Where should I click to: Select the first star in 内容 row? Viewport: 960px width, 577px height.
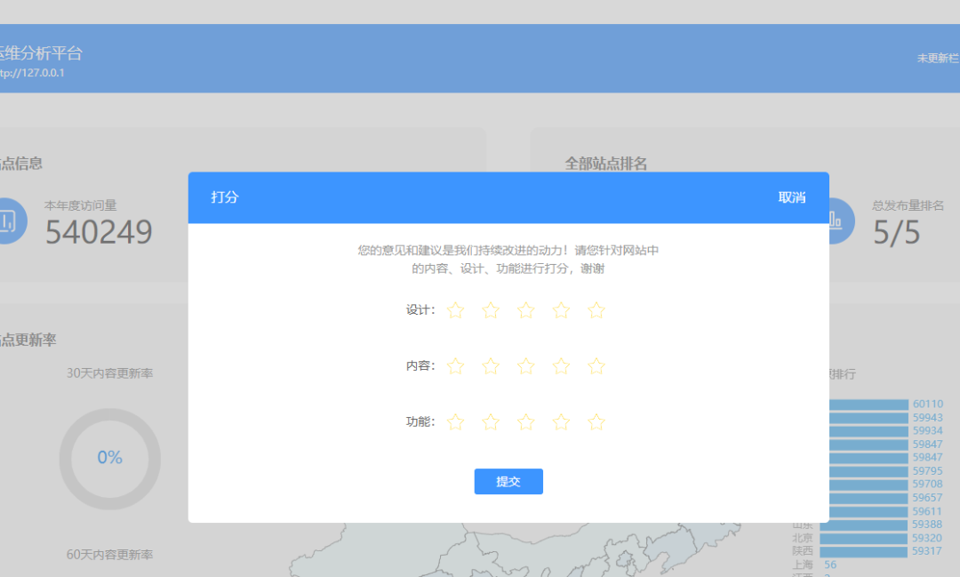(x=455, y=365)
